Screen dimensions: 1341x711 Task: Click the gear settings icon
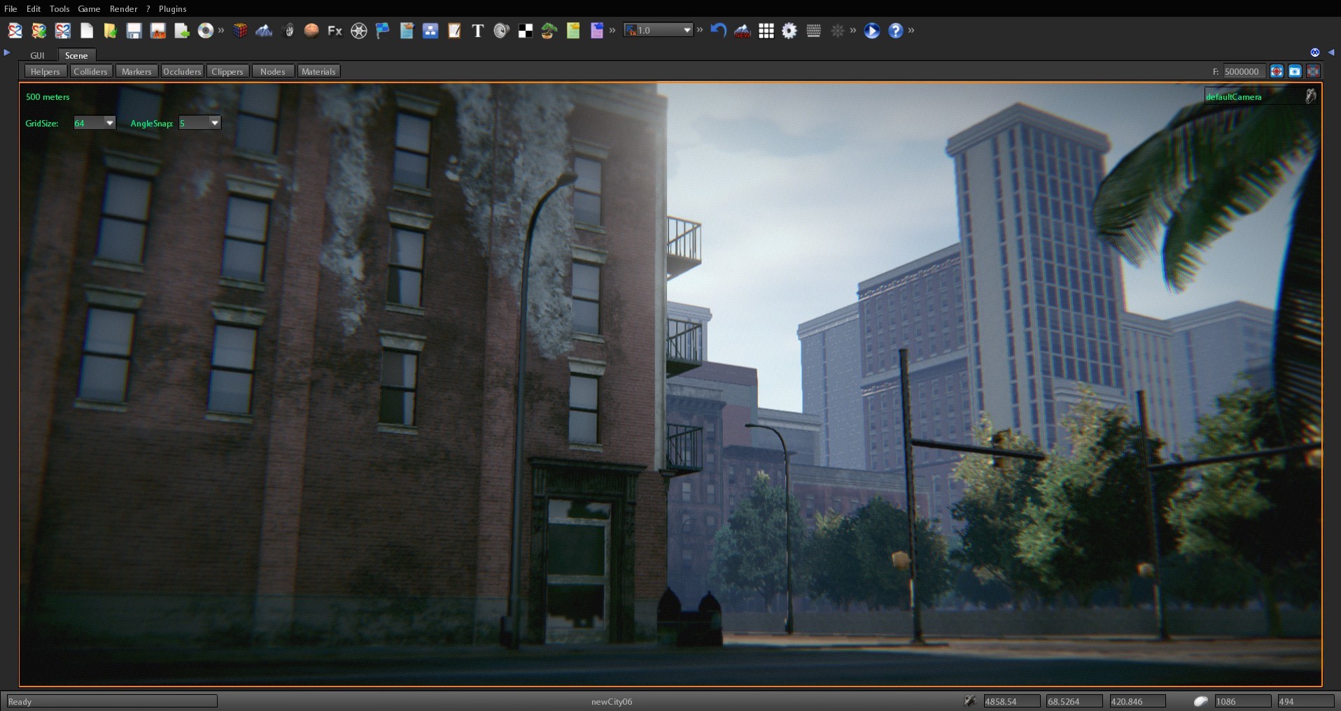[x=789, y=31]
